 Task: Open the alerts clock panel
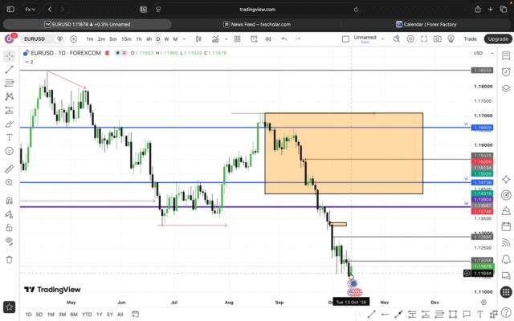pos(506,71)
